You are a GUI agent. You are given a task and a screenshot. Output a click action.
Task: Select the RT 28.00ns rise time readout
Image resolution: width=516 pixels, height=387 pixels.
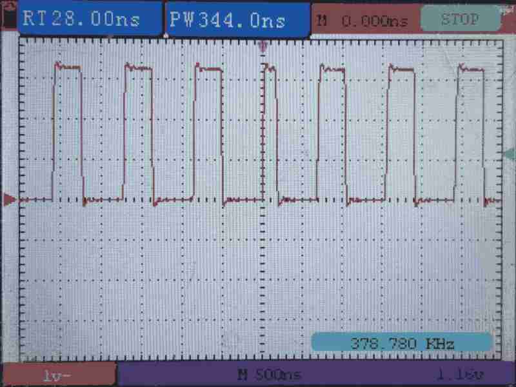point(81,19)
